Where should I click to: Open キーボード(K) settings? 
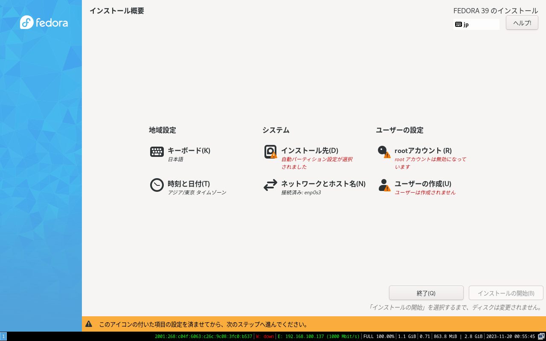pyautogui.click(x=189, y=150)
